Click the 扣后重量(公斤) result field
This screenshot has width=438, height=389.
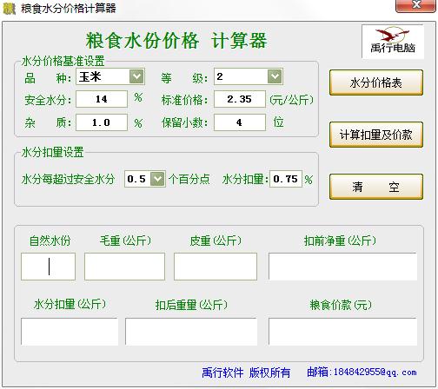tap(191, 332)
